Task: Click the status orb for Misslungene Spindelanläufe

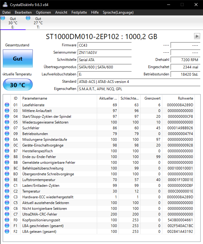Action: (7, 139)
